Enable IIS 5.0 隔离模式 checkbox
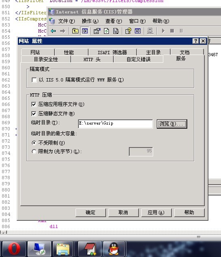This screenshot has height=257, width=221. 34,80
